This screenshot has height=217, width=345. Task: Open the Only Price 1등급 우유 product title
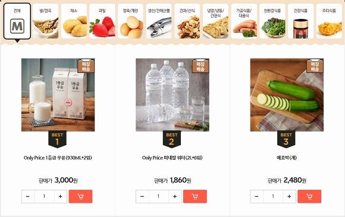(58, 158)
